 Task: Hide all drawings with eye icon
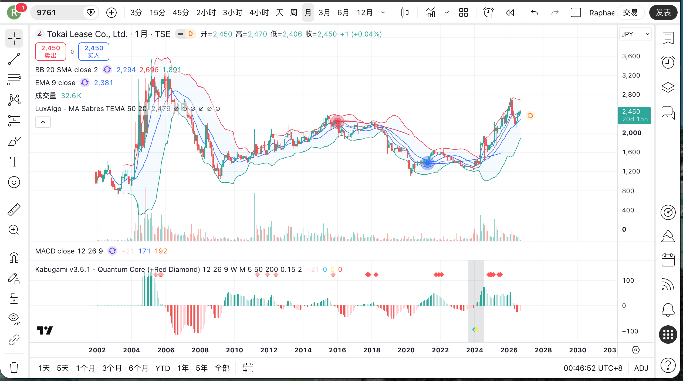pyautogui.click(x=14, y=319)
